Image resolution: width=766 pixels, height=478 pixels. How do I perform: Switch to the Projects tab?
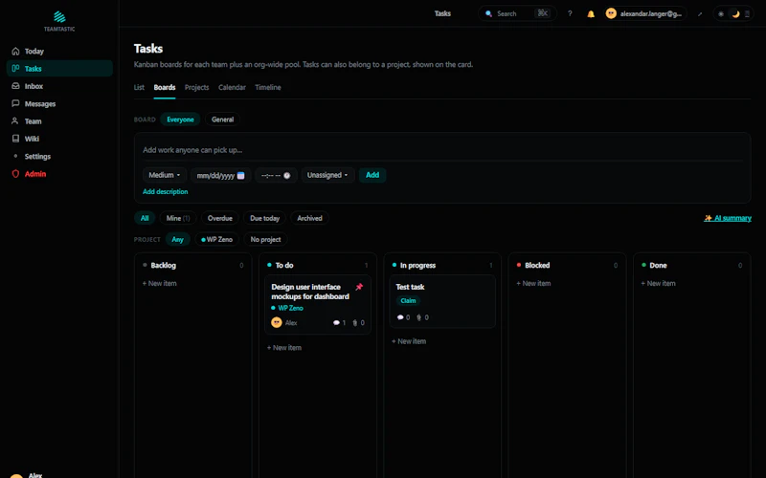pos(197,87)
